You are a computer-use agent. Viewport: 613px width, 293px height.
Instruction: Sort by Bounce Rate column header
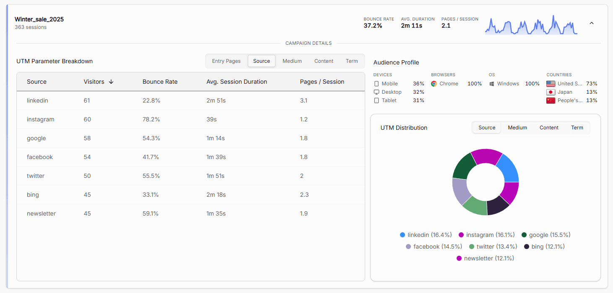click(x=160, y=82)
